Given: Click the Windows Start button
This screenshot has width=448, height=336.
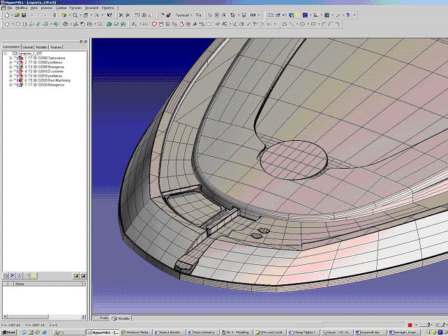Looking at the screenshot, I should pyautogui.click(x=9, y=333).
